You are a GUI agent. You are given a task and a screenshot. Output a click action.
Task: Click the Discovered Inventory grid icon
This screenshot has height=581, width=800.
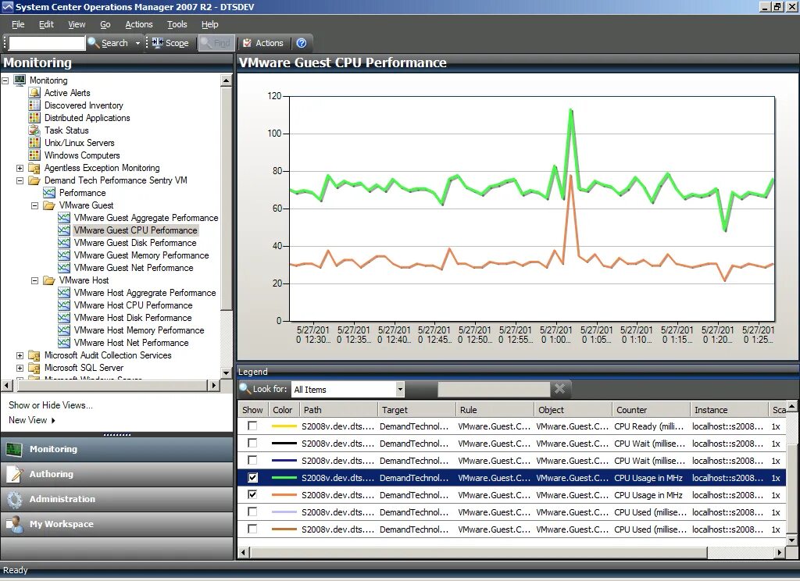[34, 105]
